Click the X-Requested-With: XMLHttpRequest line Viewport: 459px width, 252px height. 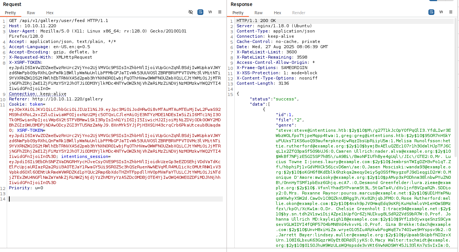pos(50,57)
